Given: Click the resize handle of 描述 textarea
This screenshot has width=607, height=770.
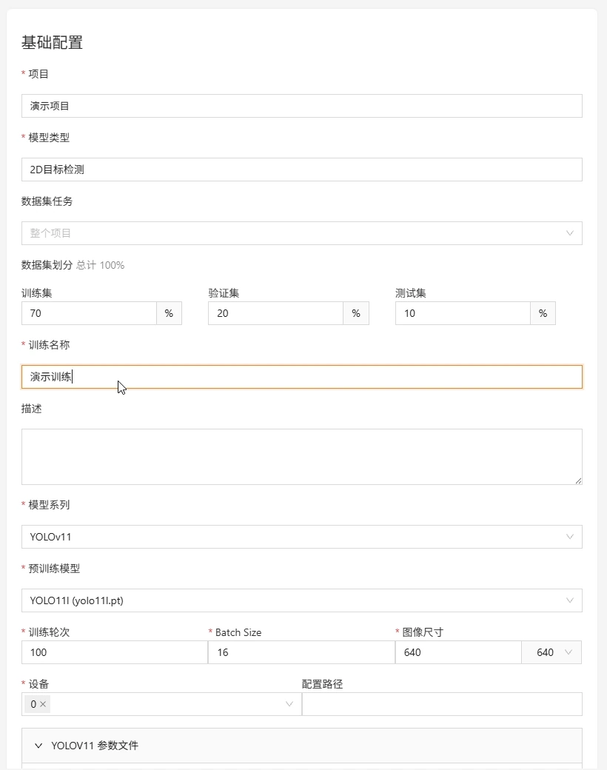Looking at the screenshot, I should pos(579,481).
